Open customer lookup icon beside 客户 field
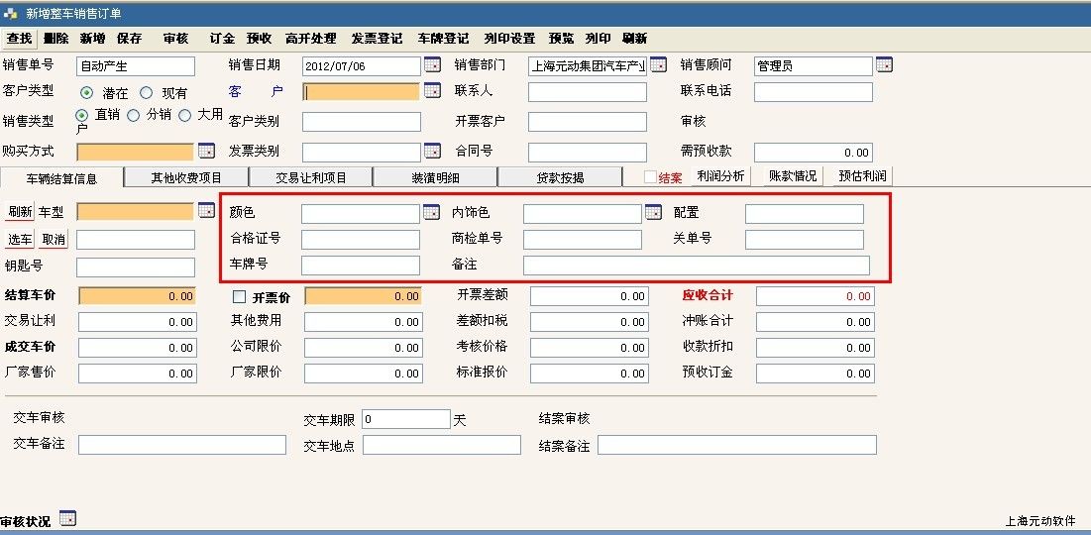The width and height of the screenshot is (1091, 535). [432, 91]
